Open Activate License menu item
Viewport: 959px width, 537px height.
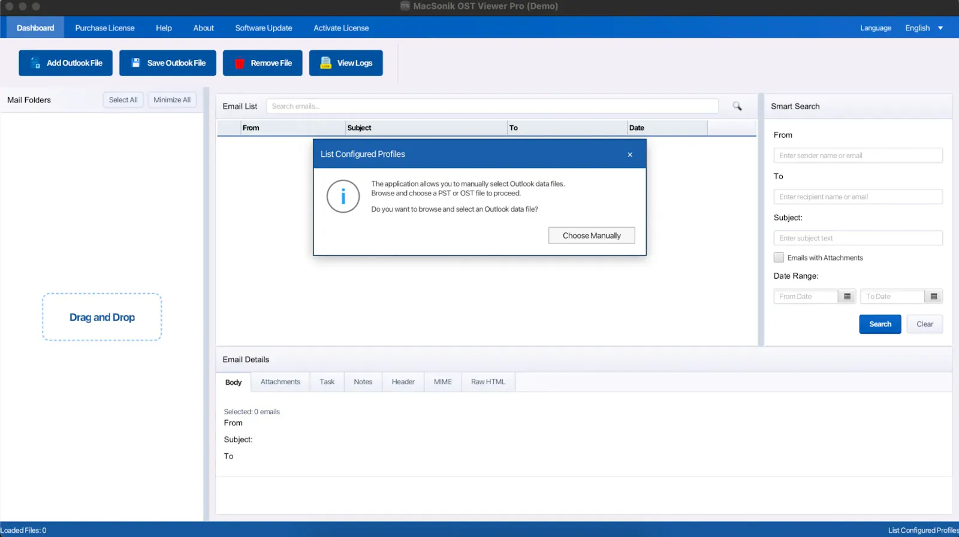point(341,28)
